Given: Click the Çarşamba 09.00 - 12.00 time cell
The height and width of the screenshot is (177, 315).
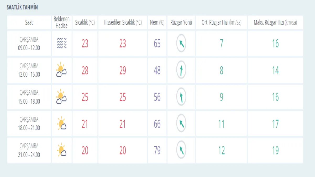Looking at the screenshot, I should tap(29, 44).
